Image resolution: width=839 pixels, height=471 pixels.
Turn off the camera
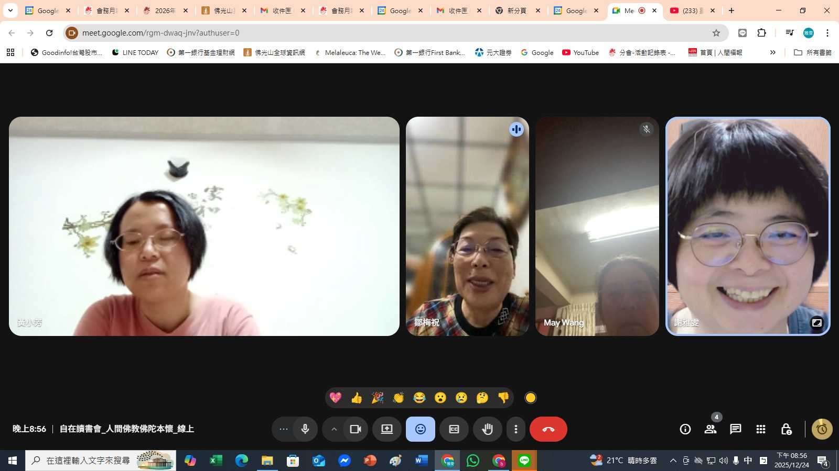click(356, 429)
